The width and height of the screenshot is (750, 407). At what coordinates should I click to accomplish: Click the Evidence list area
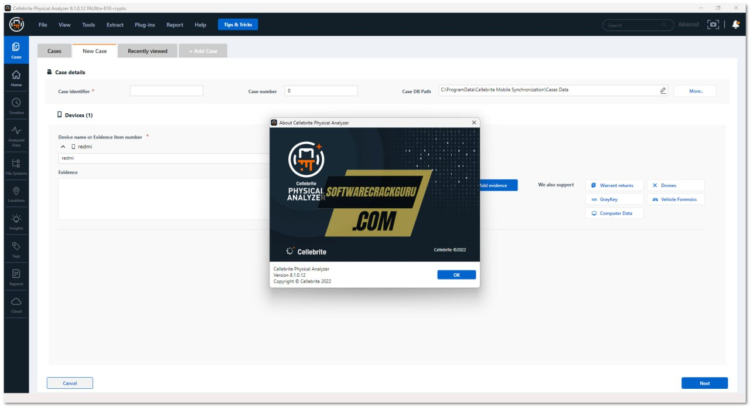pos(164,199)
